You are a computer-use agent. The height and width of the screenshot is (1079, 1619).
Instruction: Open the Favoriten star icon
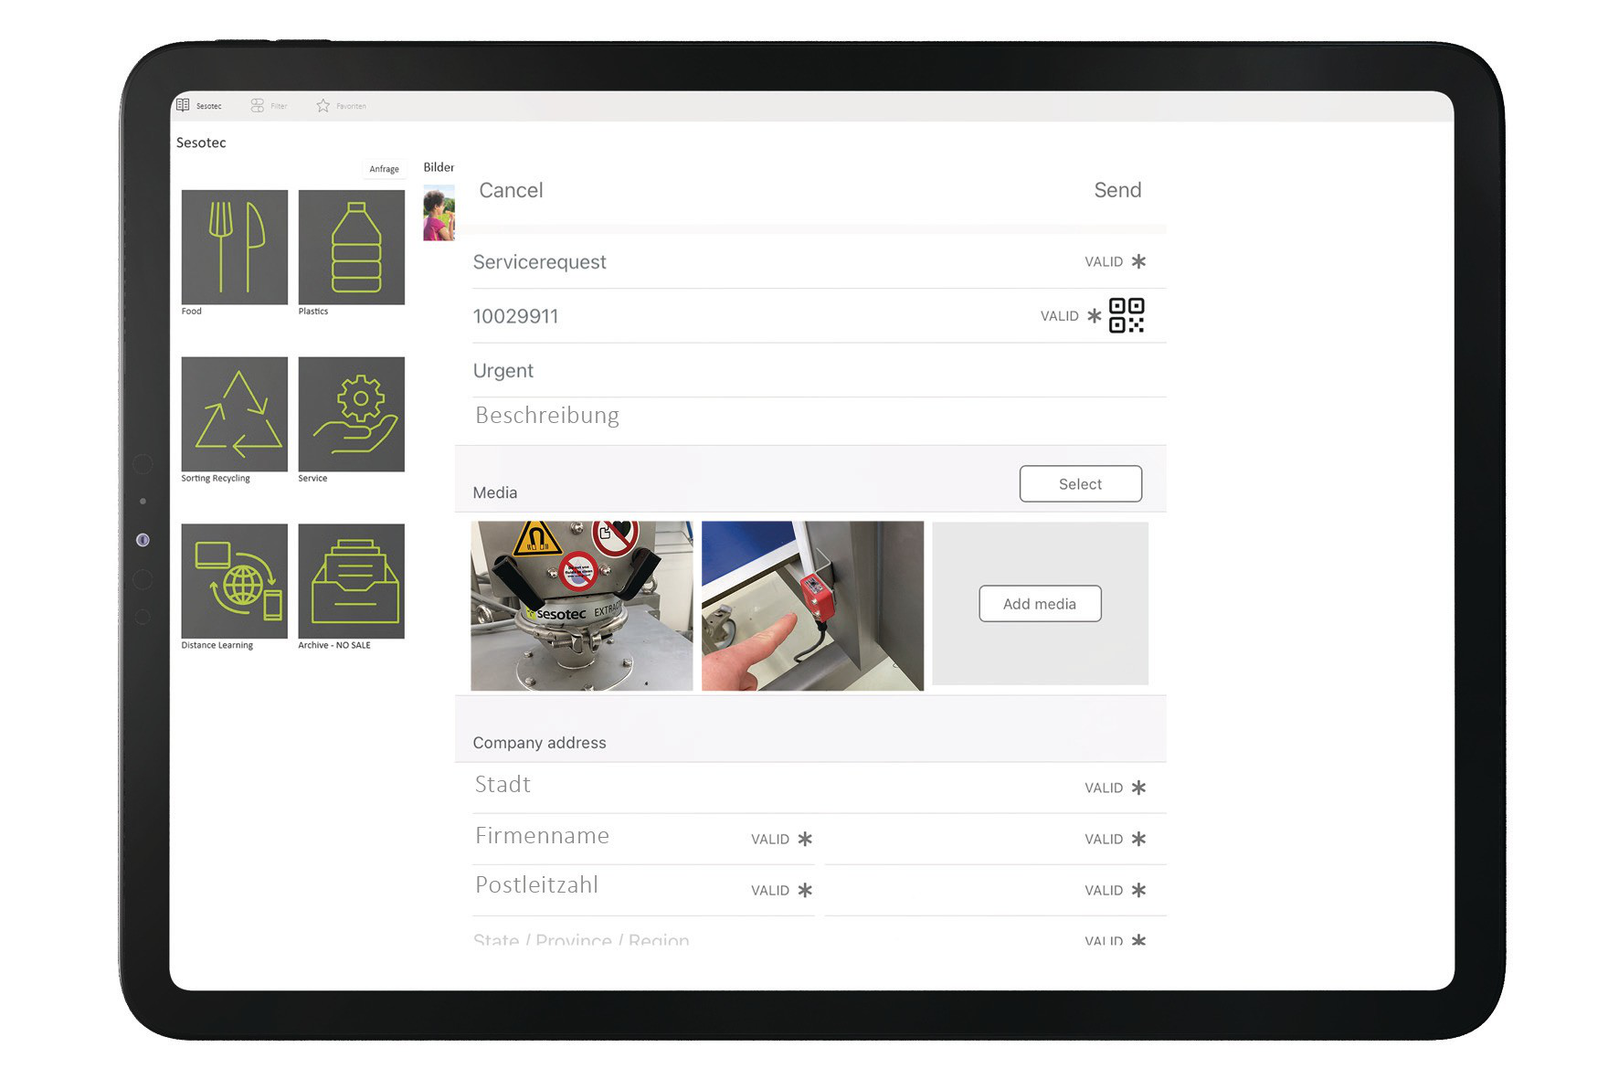point(323,106)
